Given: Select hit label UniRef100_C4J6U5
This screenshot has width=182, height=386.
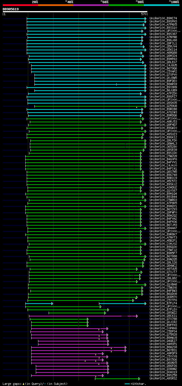Looking at the screenshot, I should point(163,65).
